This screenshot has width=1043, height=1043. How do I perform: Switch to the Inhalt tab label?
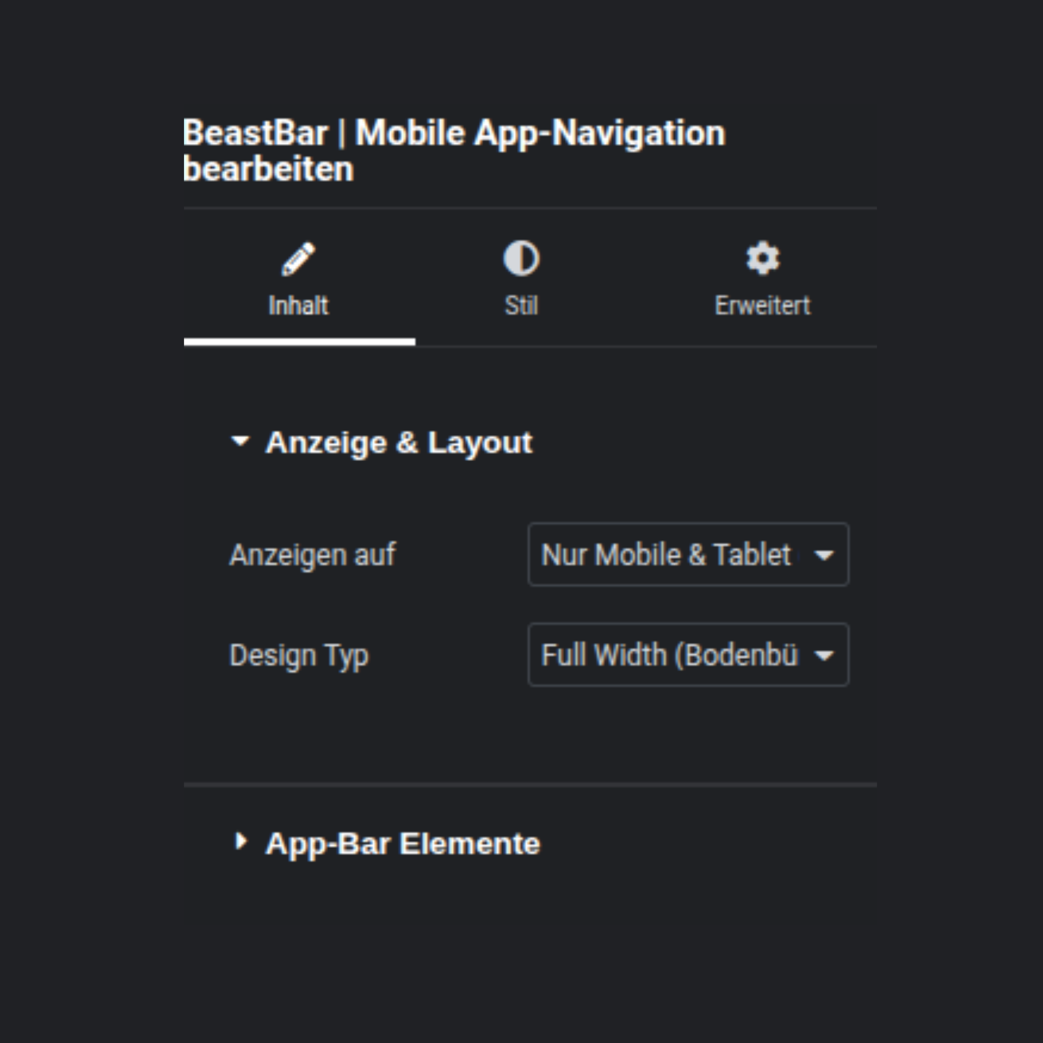click(298, 306)
